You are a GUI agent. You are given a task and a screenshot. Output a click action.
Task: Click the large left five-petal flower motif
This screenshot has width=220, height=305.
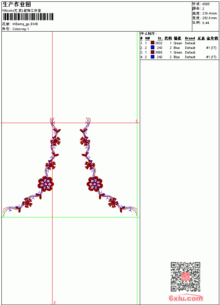coord(45,184)
